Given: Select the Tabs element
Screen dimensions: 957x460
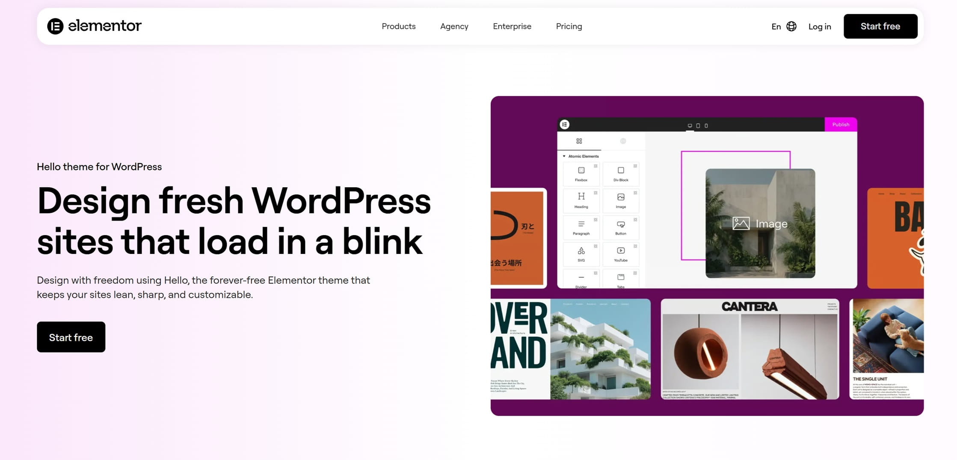Looking at the screenshot, I should coord(620,279).
